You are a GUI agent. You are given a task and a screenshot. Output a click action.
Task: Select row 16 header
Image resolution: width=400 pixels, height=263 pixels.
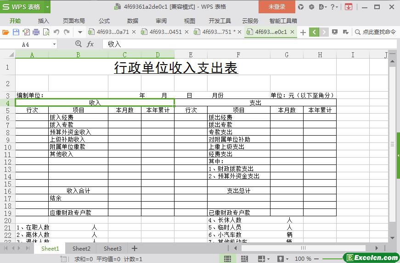(8, 191)
